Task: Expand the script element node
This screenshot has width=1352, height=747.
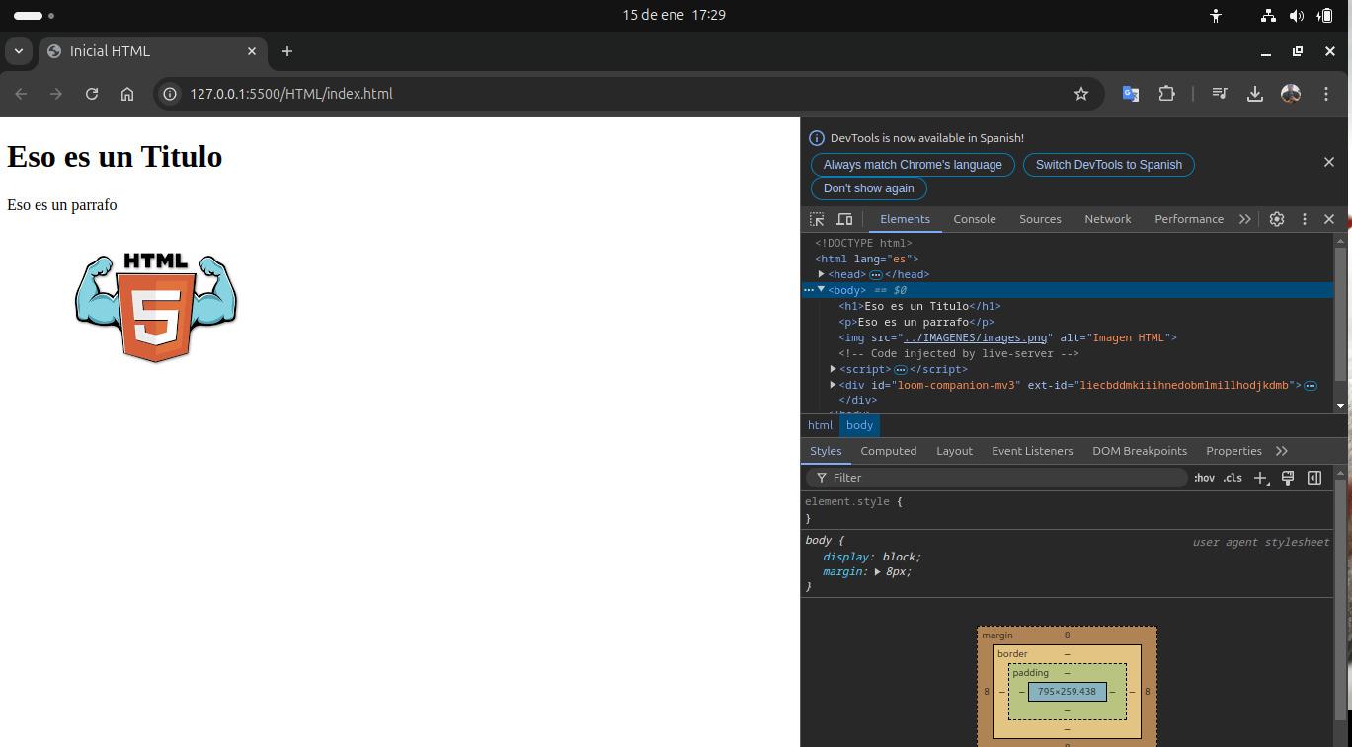Action: (x=833, y=369)
